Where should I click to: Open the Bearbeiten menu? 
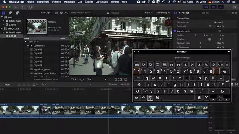tap(43, 2)
